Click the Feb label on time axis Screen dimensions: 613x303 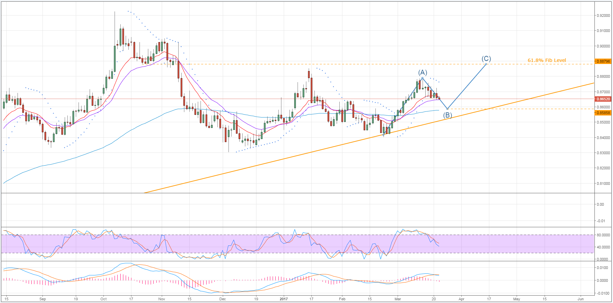tap(342, 299)
